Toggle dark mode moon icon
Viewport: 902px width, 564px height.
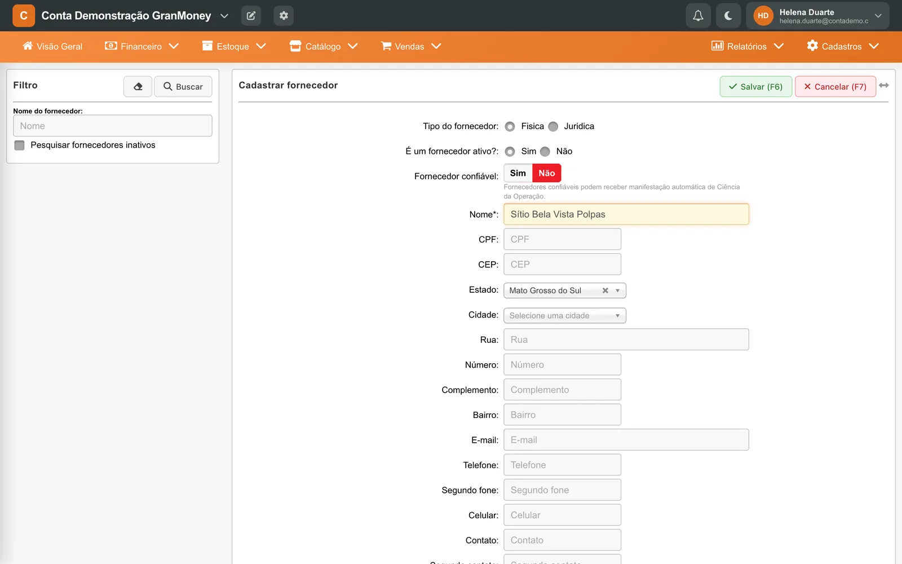pyautogui.click(x=728, y=16)
